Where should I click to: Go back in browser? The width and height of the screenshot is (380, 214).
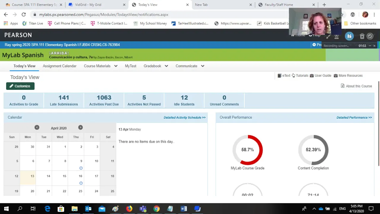6,15
